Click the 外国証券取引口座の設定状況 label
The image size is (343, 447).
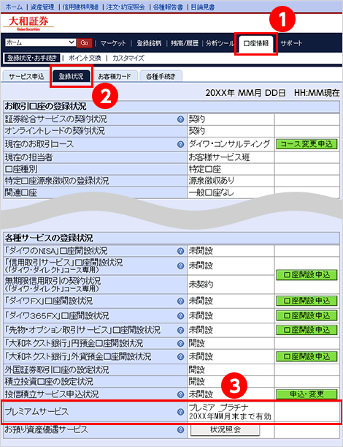point(57,369)
